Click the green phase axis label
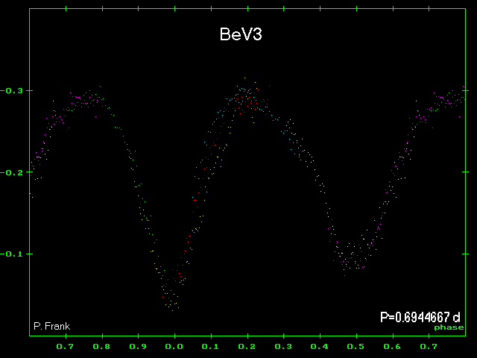This screenshot has height=358, width=477. click(449, 327)
